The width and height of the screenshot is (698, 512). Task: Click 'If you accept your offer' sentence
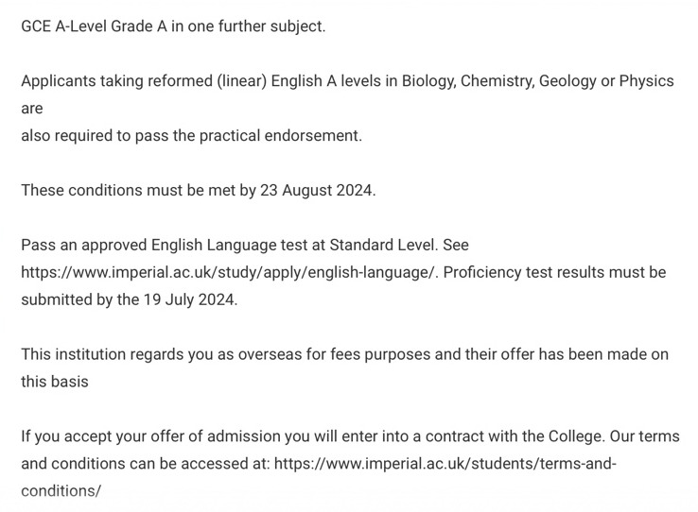pos(312,436)
